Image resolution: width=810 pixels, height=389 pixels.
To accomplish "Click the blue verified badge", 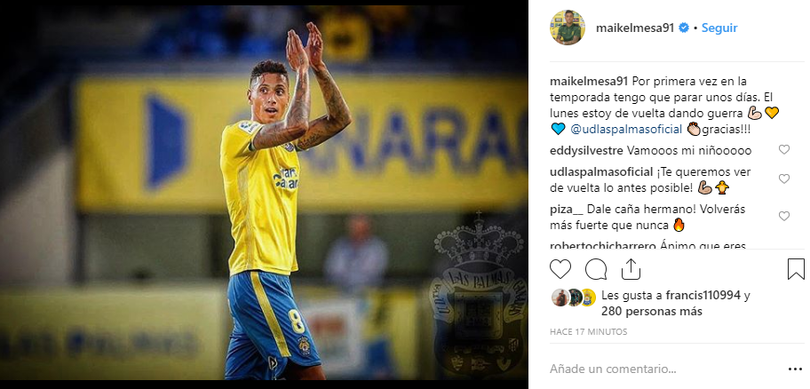I will [x=684, y=28].
